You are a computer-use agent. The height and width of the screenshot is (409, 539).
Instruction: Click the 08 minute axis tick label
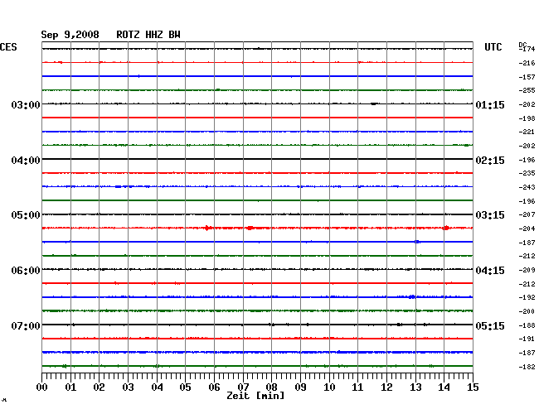pyautogui.click(x=271, y=387)
